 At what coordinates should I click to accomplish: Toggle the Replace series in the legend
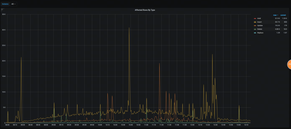click(x=260, y=33)
